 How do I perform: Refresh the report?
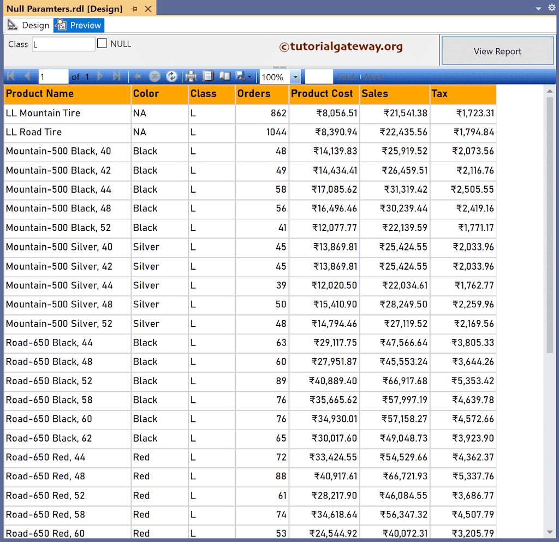171,76
